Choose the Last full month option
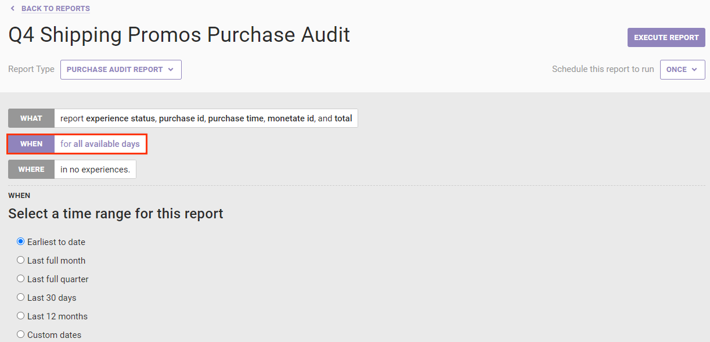 (x=21, y=260)
